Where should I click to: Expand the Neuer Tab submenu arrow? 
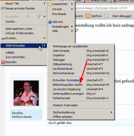pyautogui.click(x=45, y=3)
